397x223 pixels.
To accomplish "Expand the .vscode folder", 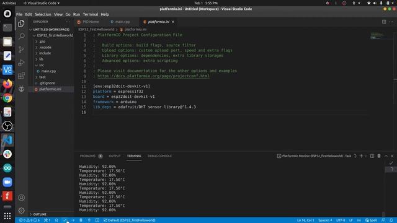I will click(51, 47).
